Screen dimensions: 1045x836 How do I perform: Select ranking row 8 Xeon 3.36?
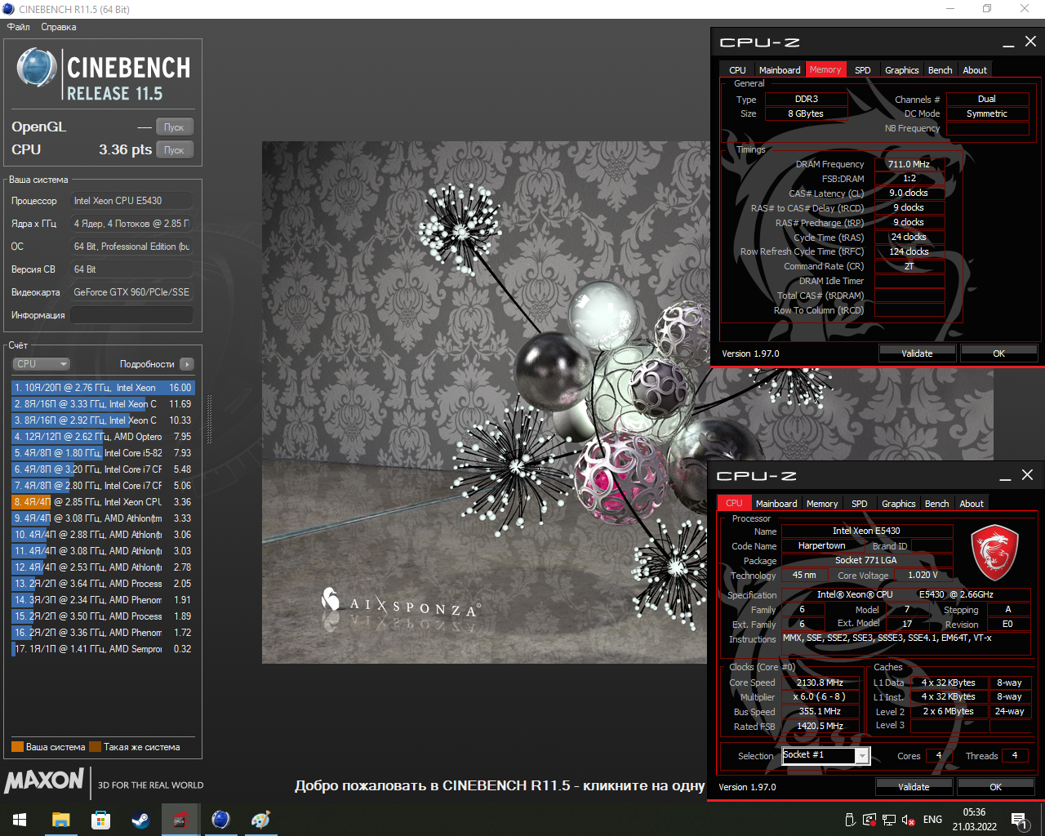click(103, 502)
